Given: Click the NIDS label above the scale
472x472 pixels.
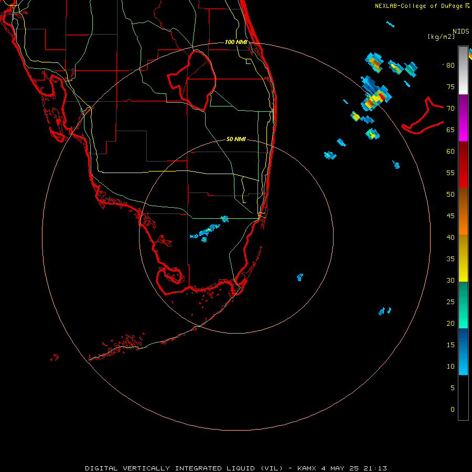Looking at the screenshot, I should tap(460, 31).
